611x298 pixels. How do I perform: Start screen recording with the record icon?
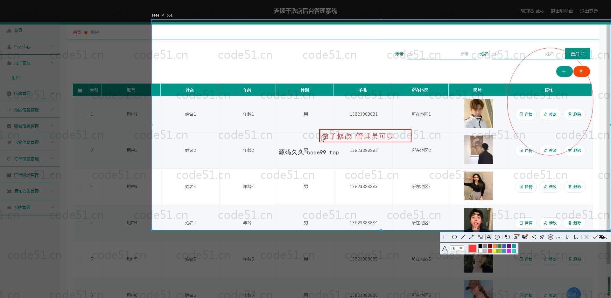(551, 237)
